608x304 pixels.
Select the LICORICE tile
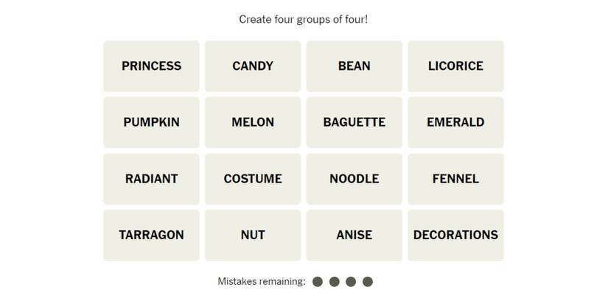pyautogui.click(x=455, y=66)
